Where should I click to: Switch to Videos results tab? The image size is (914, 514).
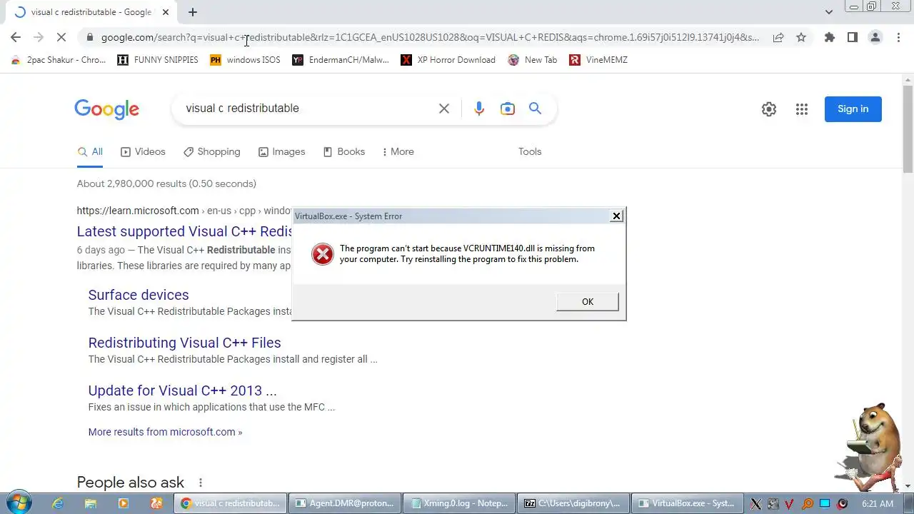pyautogui.click(x=143, y=151)
